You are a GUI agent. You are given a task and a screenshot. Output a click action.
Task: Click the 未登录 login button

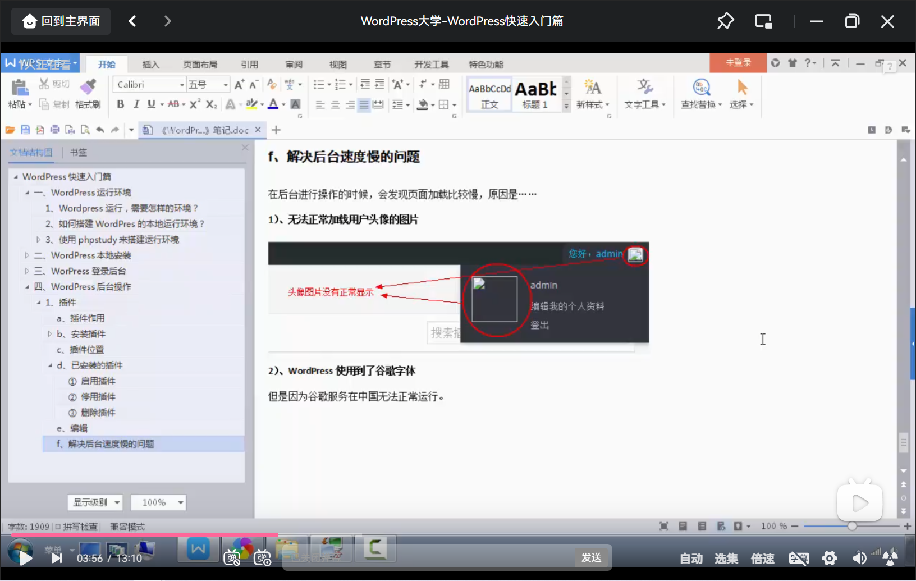coord(738,63)
